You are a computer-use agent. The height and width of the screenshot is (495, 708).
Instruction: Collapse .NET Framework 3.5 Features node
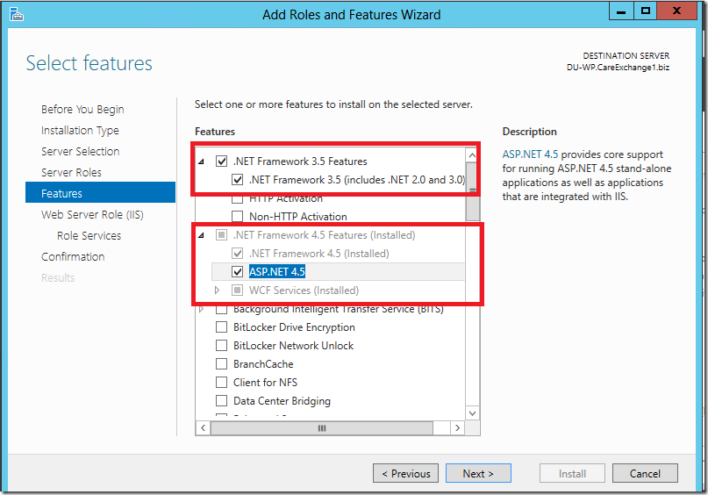coord(202,161)
